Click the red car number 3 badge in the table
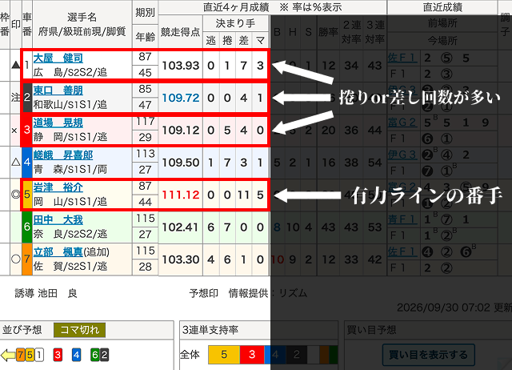Viewport: 512px width, 370px height. click(27, 130)
